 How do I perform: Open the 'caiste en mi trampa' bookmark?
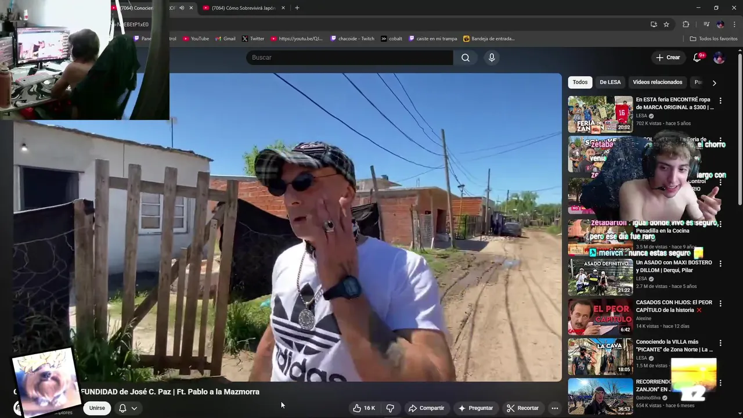[x=433, y=39]
